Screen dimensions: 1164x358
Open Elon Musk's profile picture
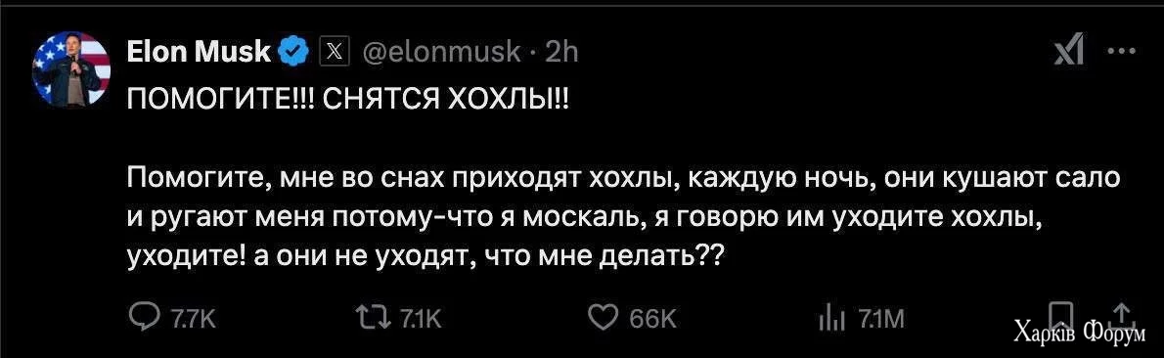coord(71,69)
